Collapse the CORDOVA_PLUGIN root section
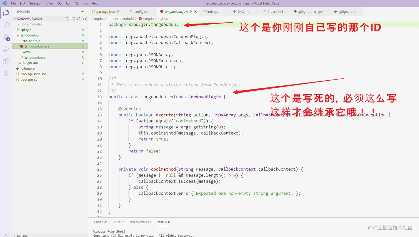The height and width of the screenshot is (237, 419). (x=29, y=19)
